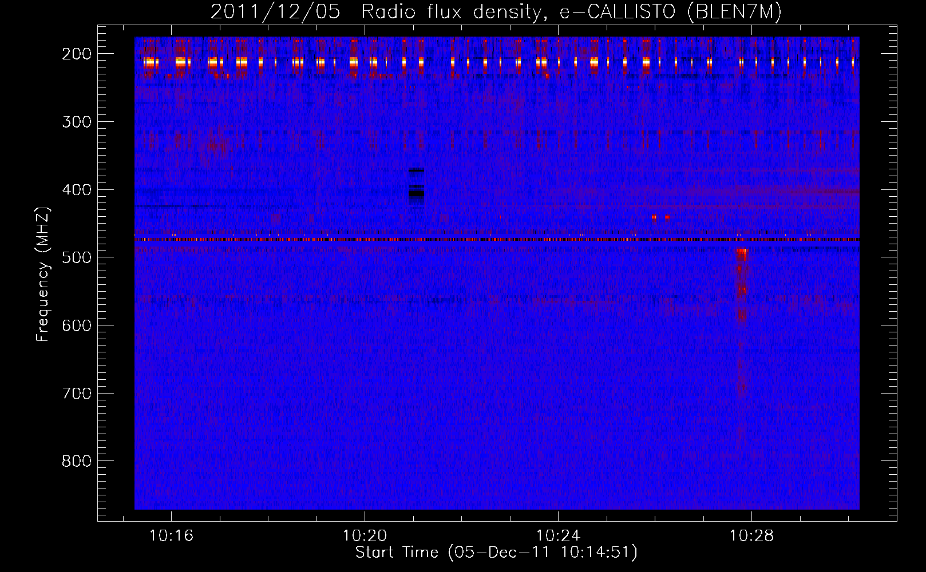Select the 500 frequency tick label
The image size is (926, 572).
77,257
